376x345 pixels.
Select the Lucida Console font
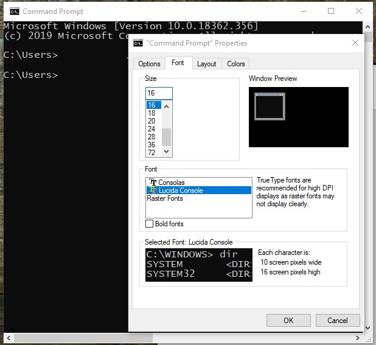199,190
